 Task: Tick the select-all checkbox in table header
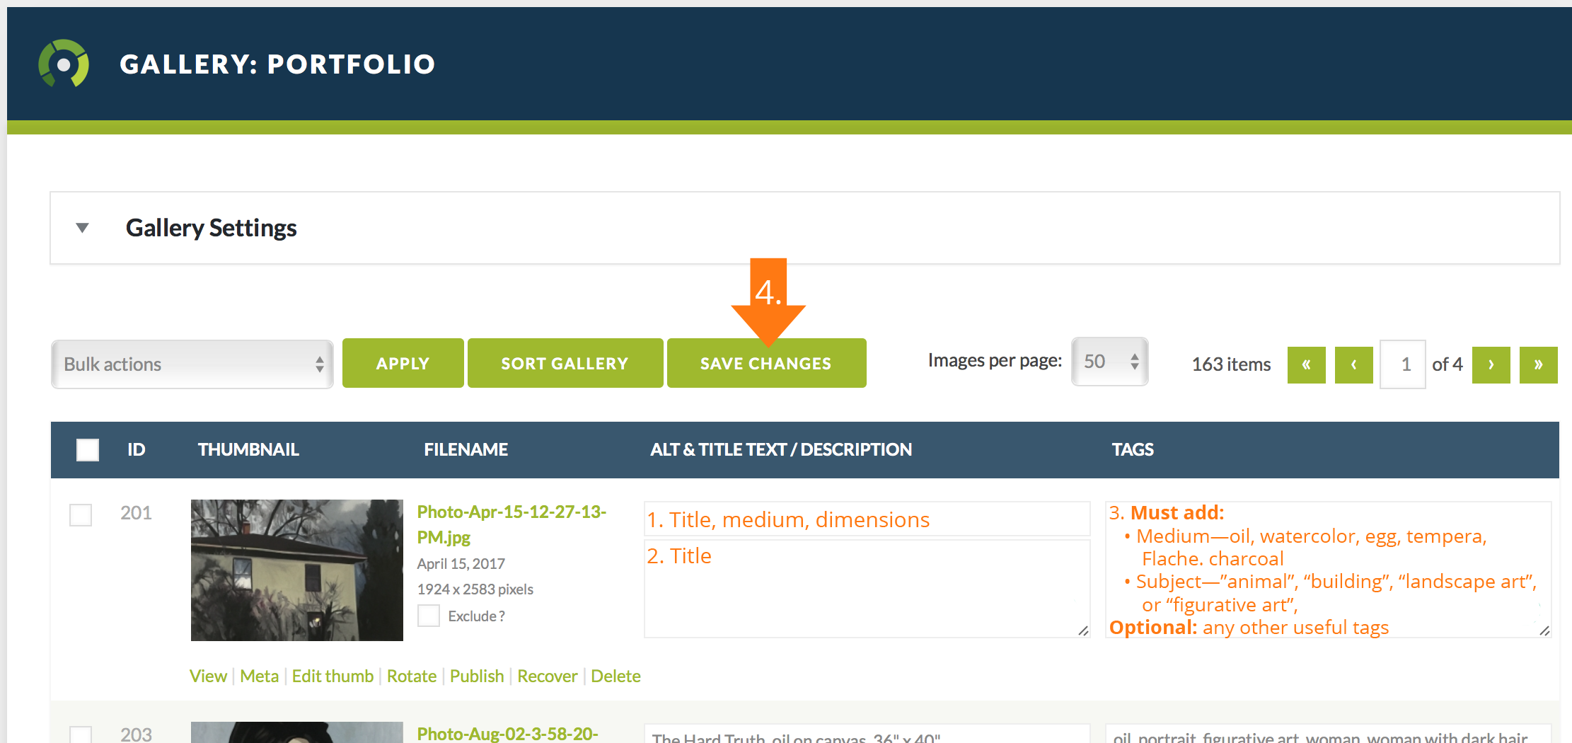(x=88, y=450)
